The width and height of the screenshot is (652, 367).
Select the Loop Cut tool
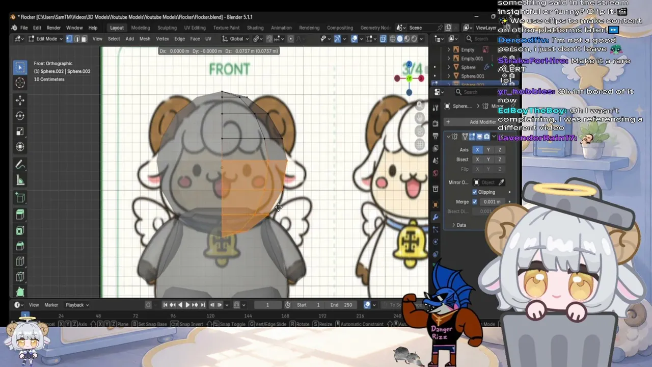pos(20,261)
